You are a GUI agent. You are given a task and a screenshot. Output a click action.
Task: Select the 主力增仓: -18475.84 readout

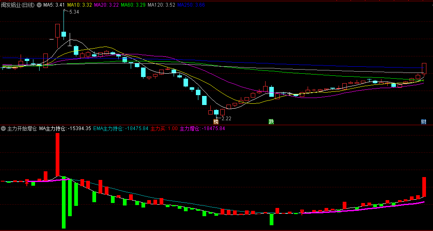202,128
